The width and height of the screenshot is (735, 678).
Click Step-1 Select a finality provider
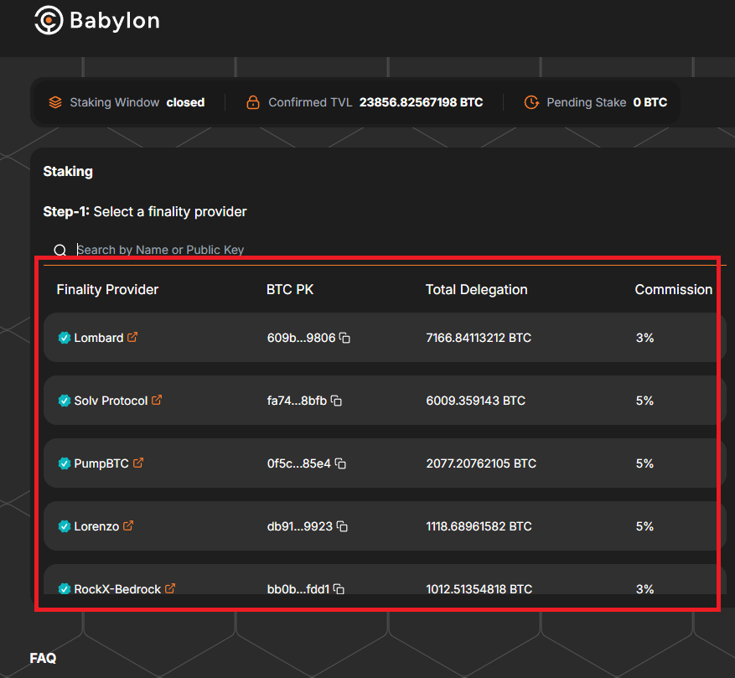(145, 211)
